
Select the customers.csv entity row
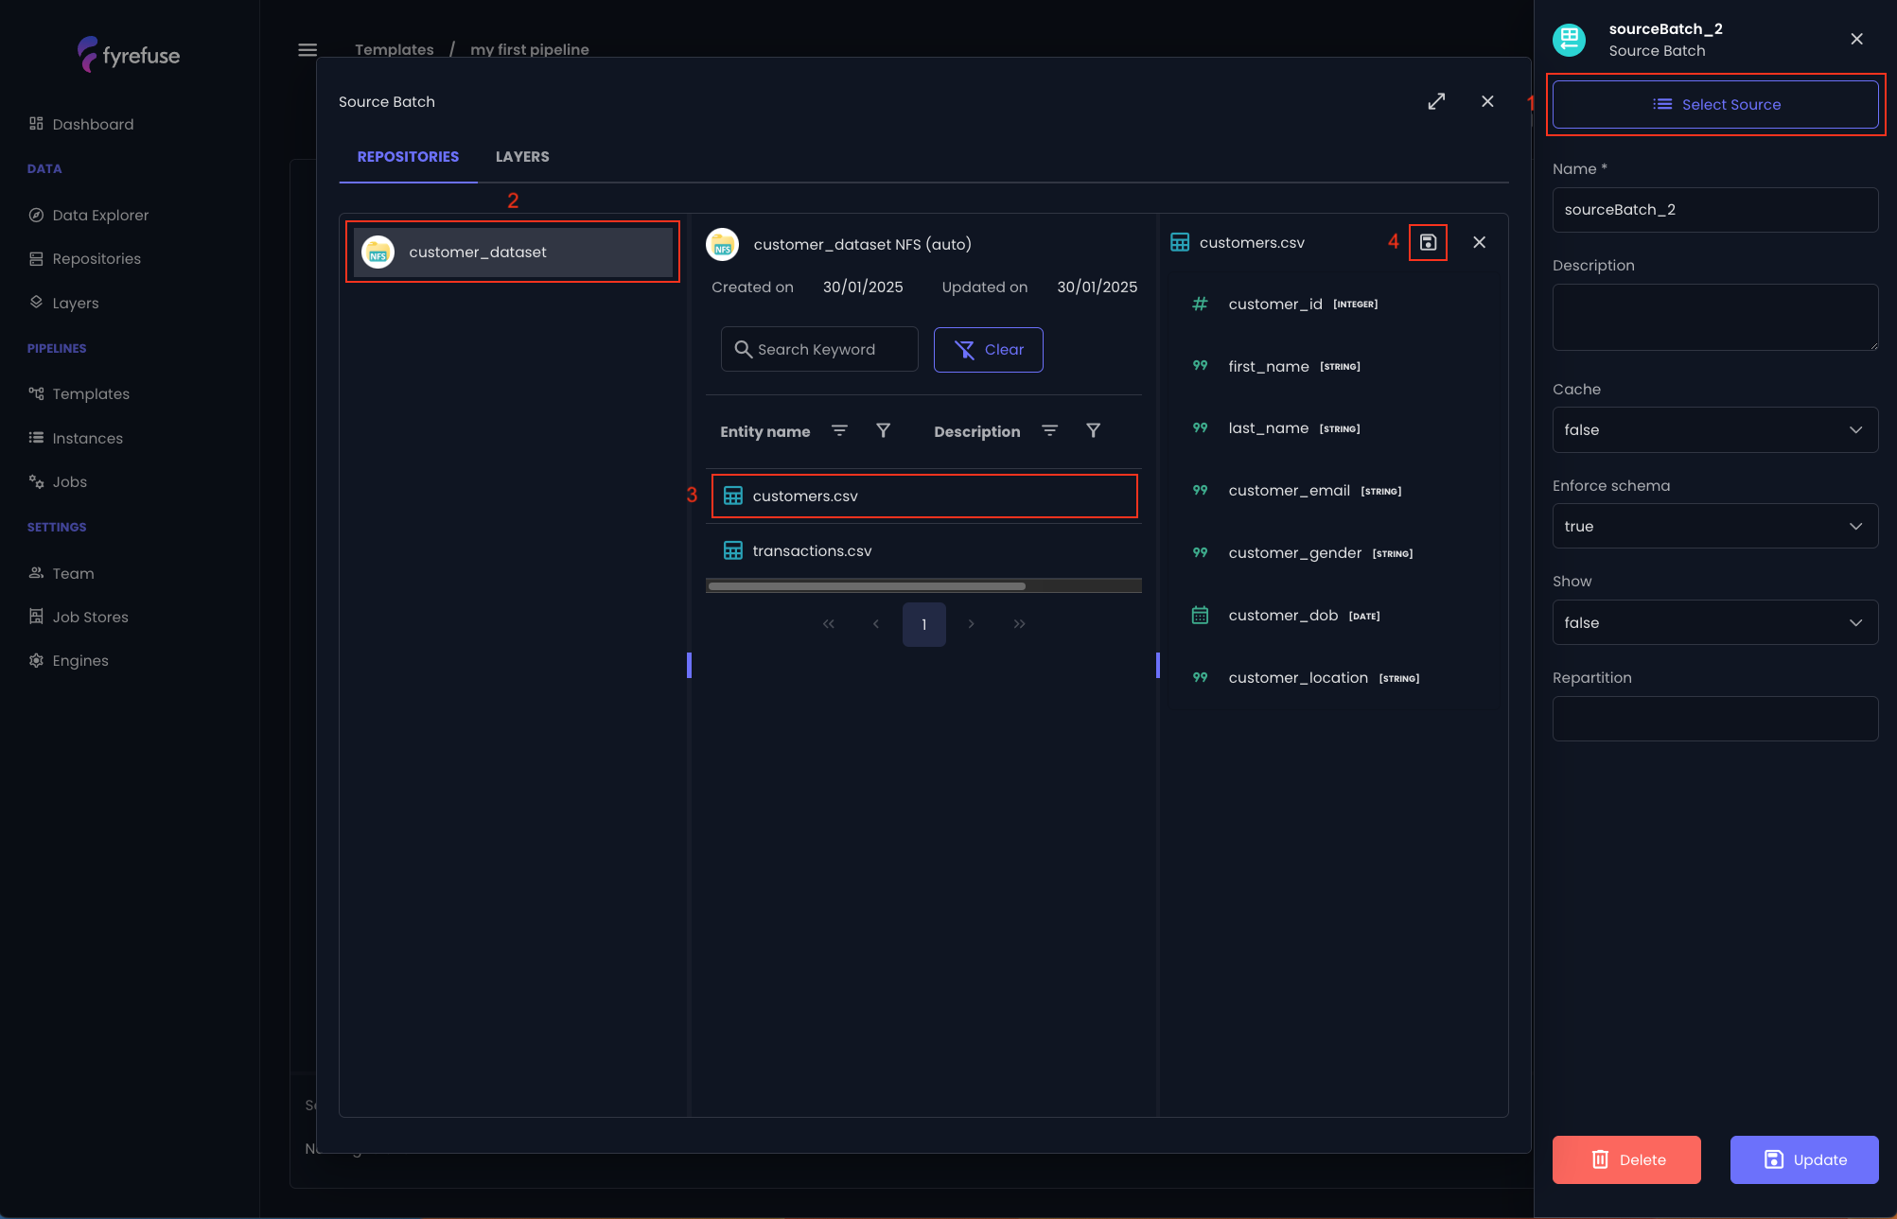tap(924, 496)
